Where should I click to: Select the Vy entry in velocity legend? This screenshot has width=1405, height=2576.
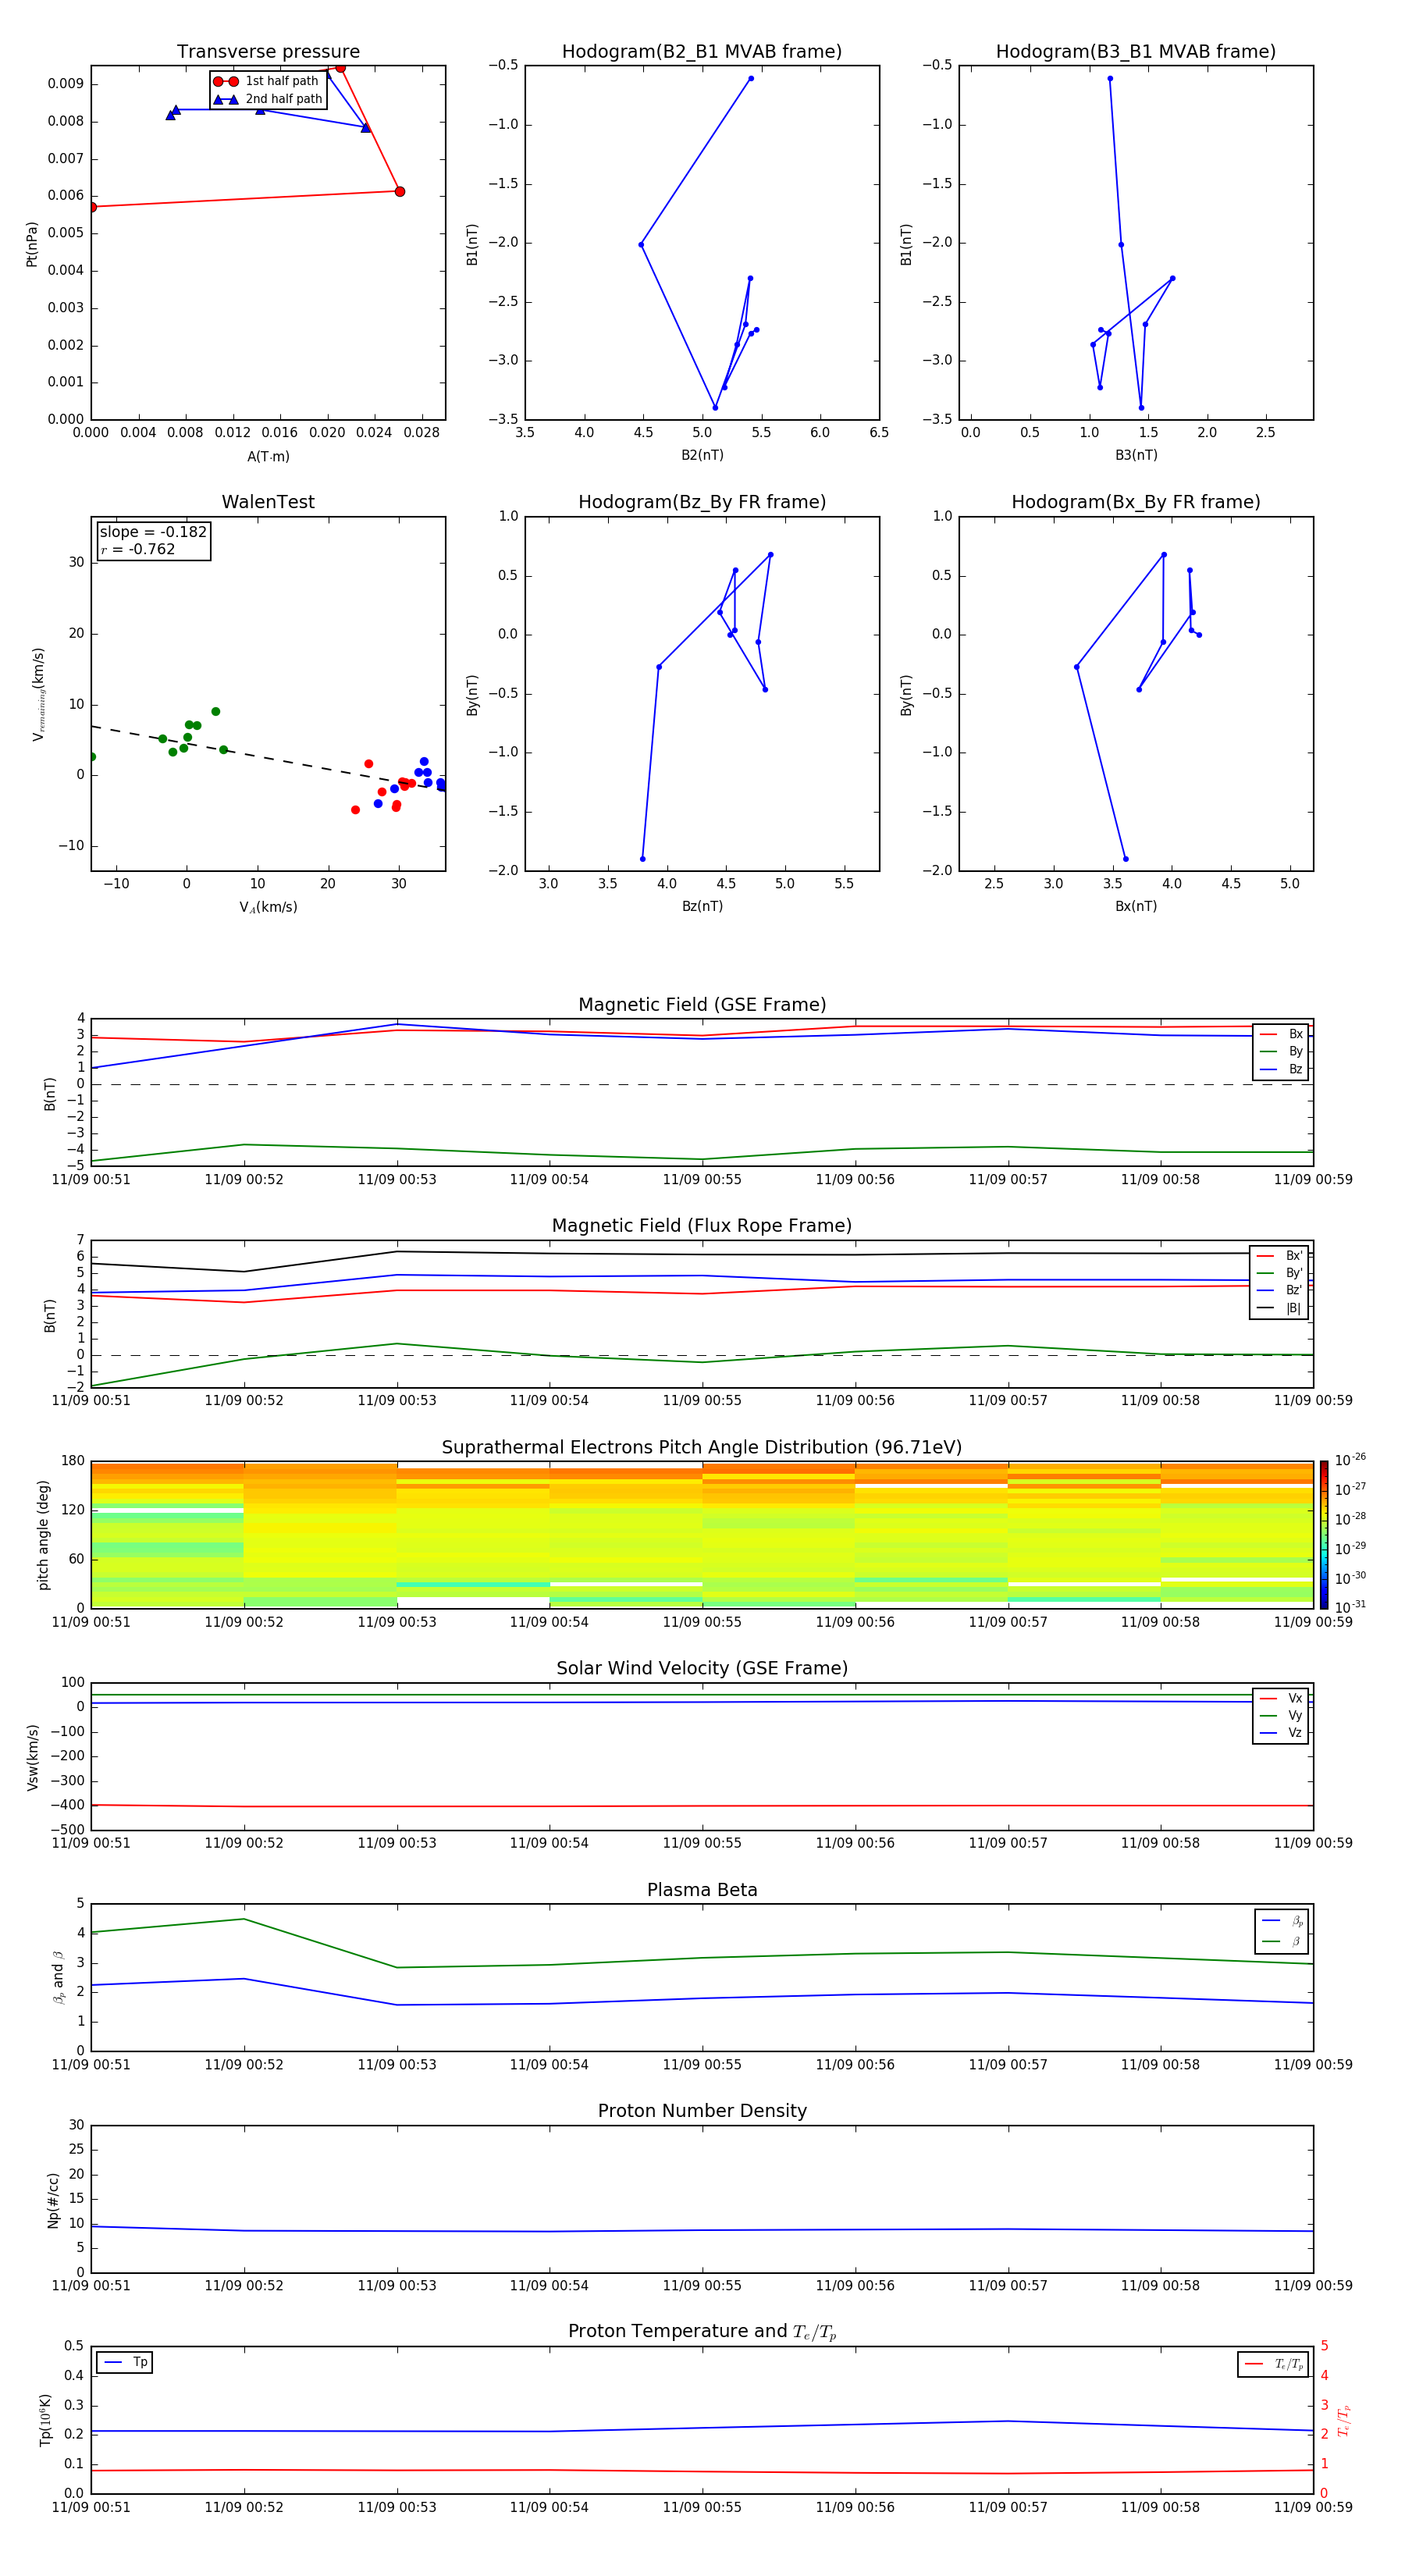coord(1281,1715)
